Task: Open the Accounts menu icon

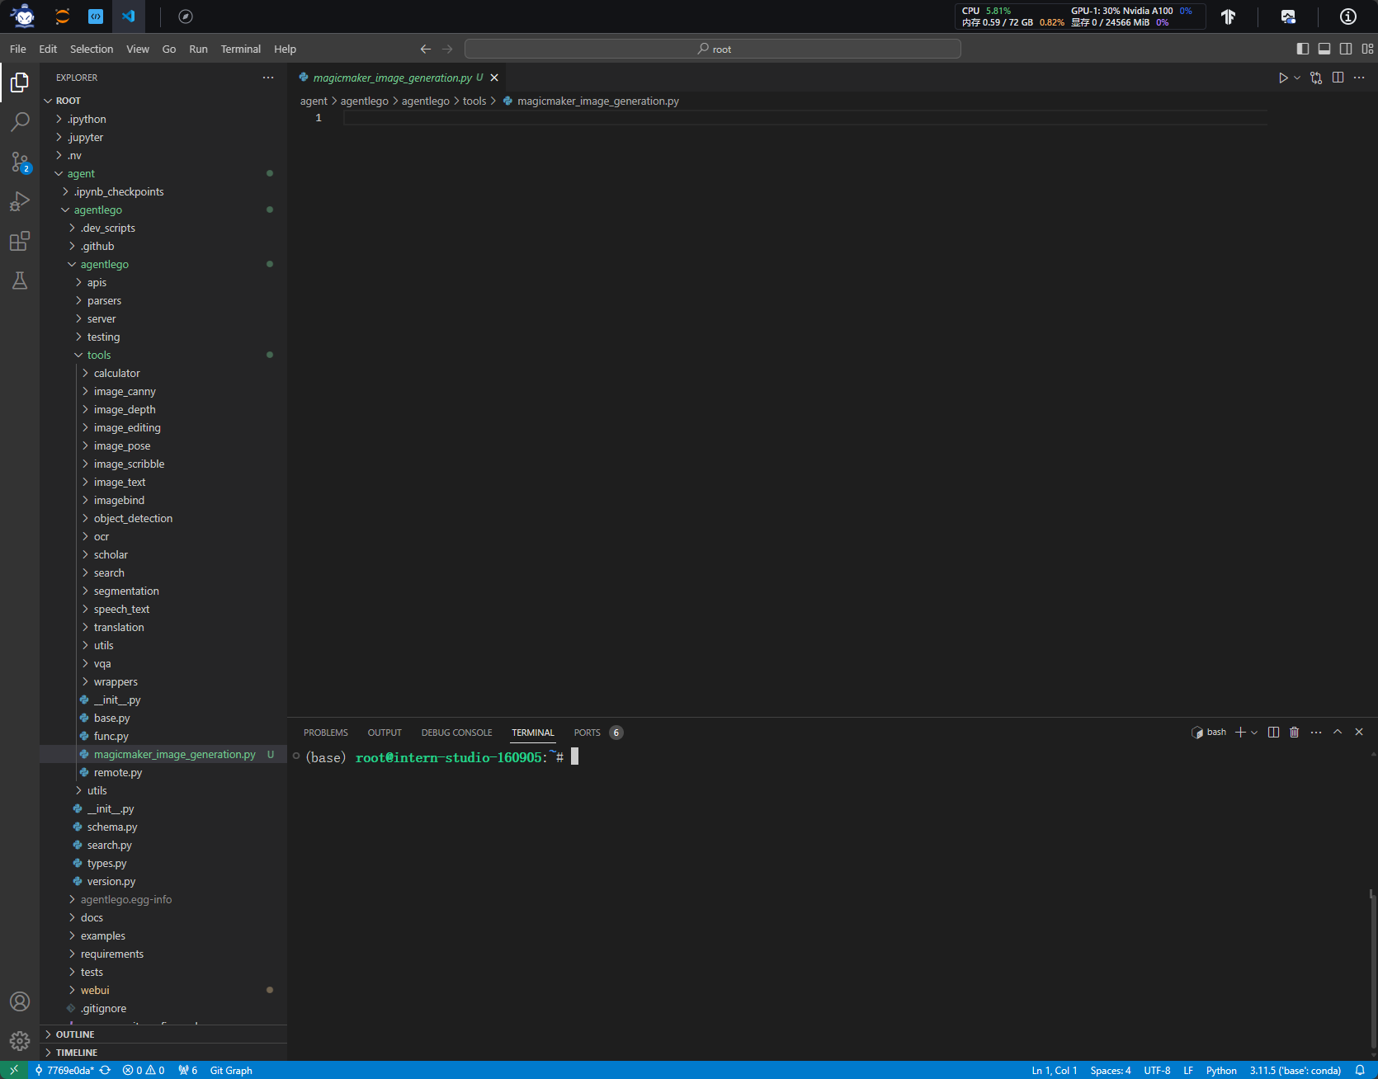Action: pos(20,1001)
